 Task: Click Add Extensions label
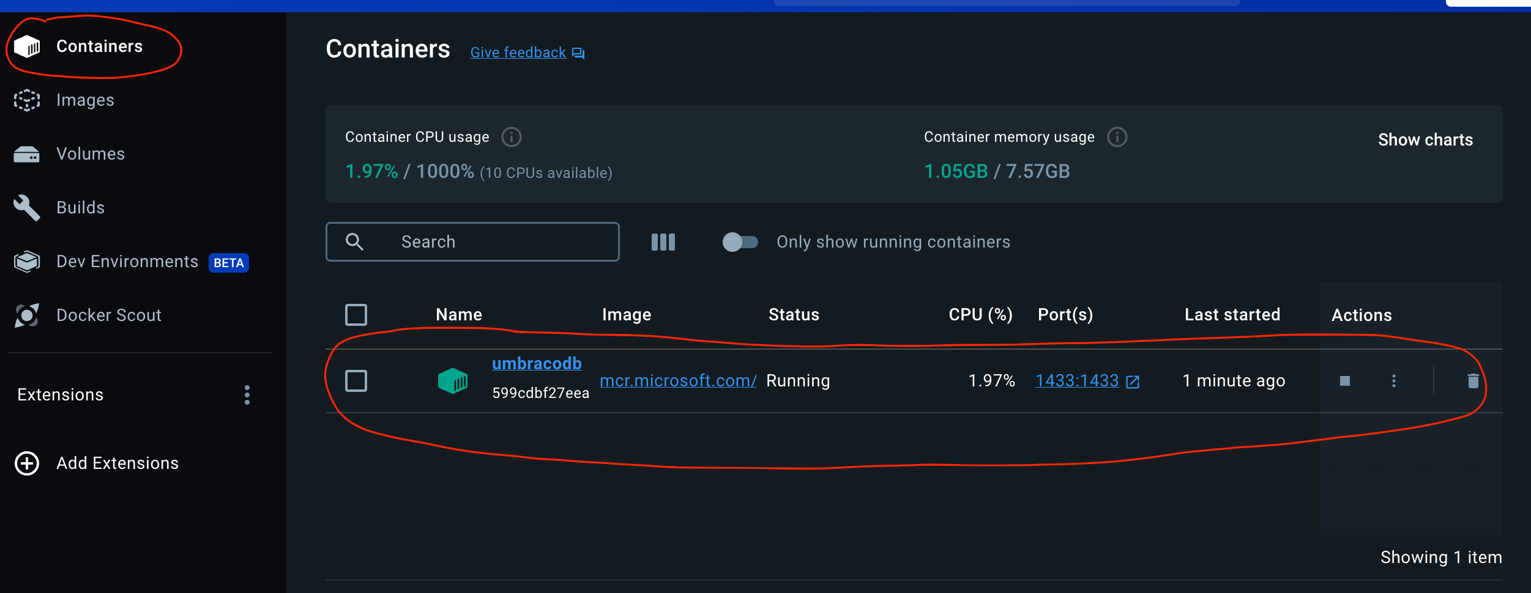coord(117,463)
